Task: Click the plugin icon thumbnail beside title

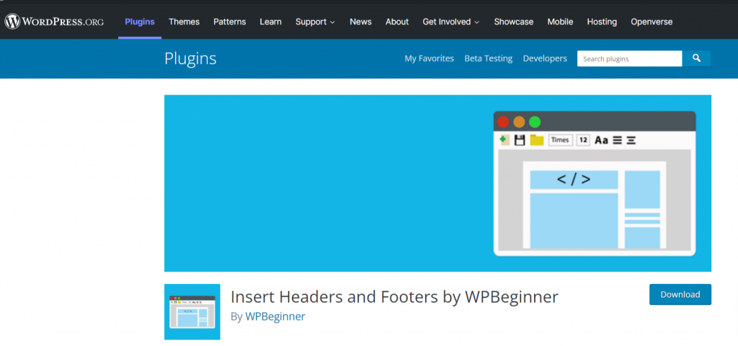Action: (x=192, y=311)
